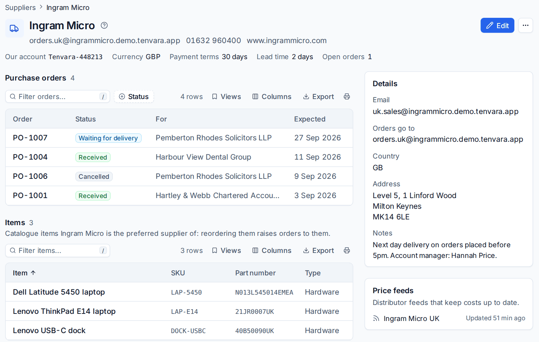The image size is (539, 342).
Task: Click uk.sales email in Details panel
Action: click(445, 112)
